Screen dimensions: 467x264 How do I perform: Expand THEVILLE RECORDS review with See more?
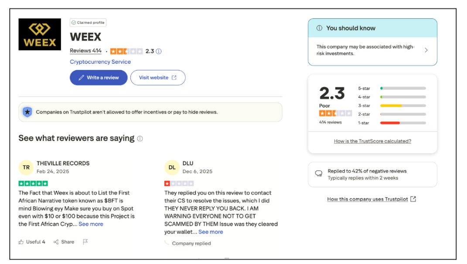pyautogui.click(x=91, y=224)
